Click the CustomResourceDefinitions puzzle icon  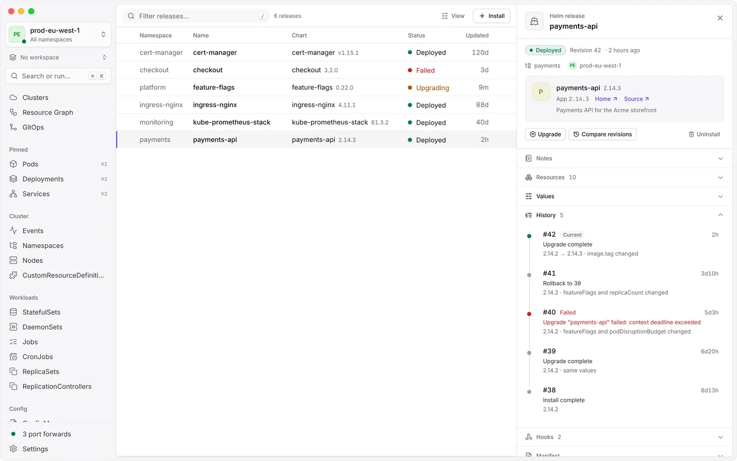pyautogui.click(x=13, y=275)
